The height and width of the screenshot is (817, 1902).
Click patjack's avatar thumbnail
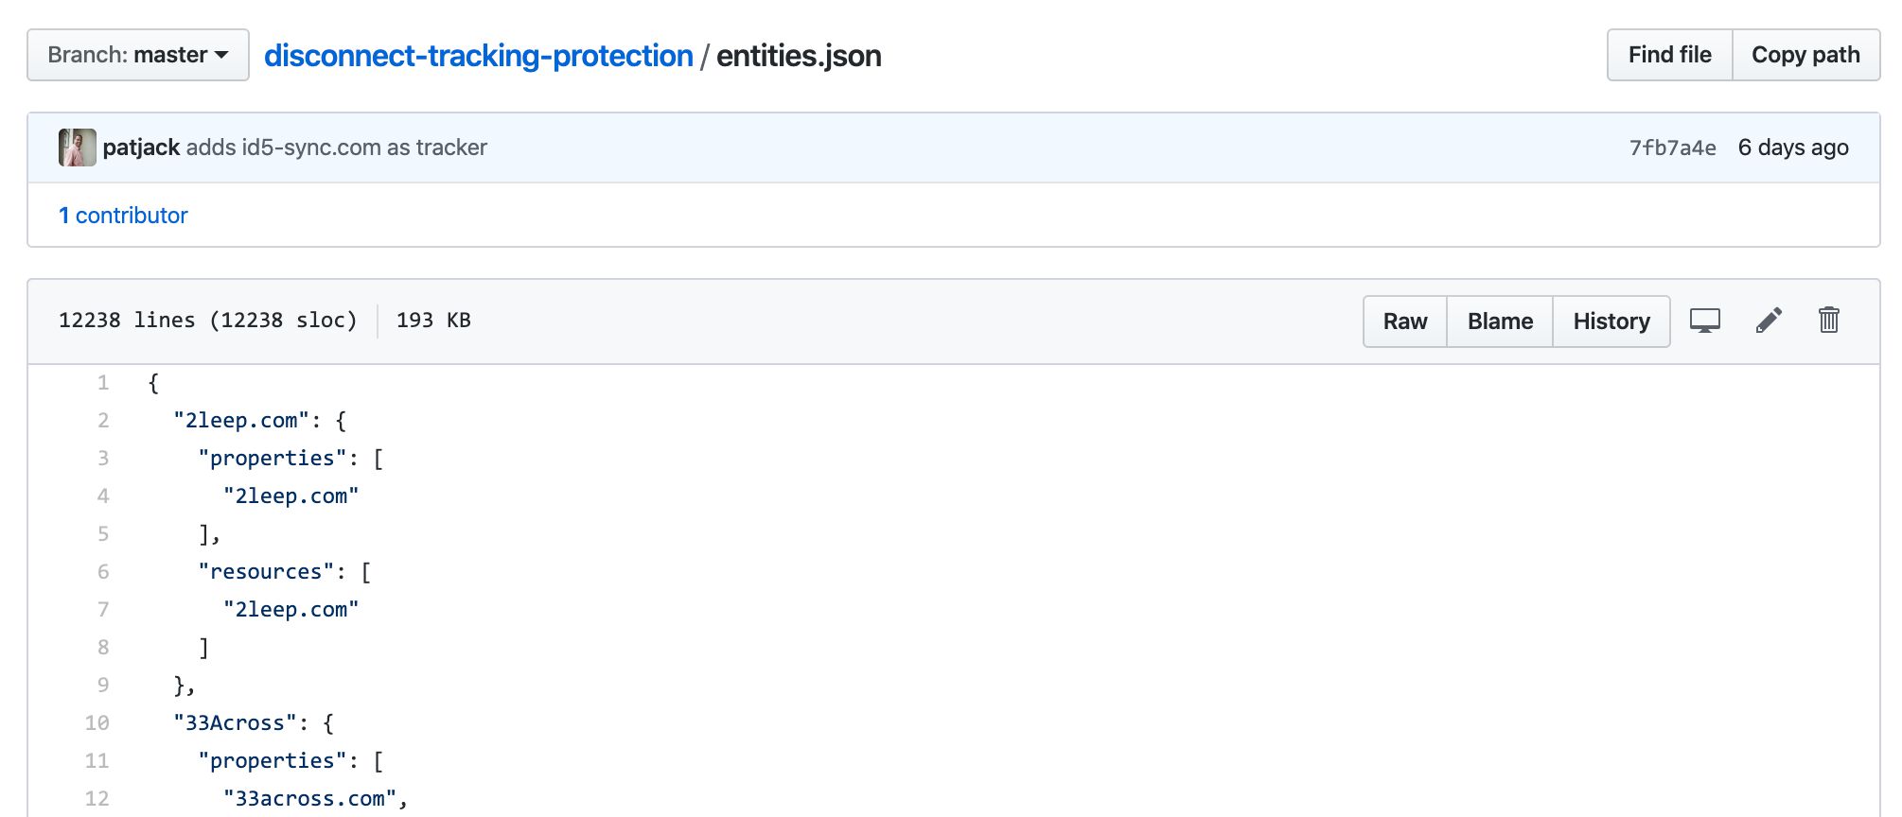[x=78, y=148]
